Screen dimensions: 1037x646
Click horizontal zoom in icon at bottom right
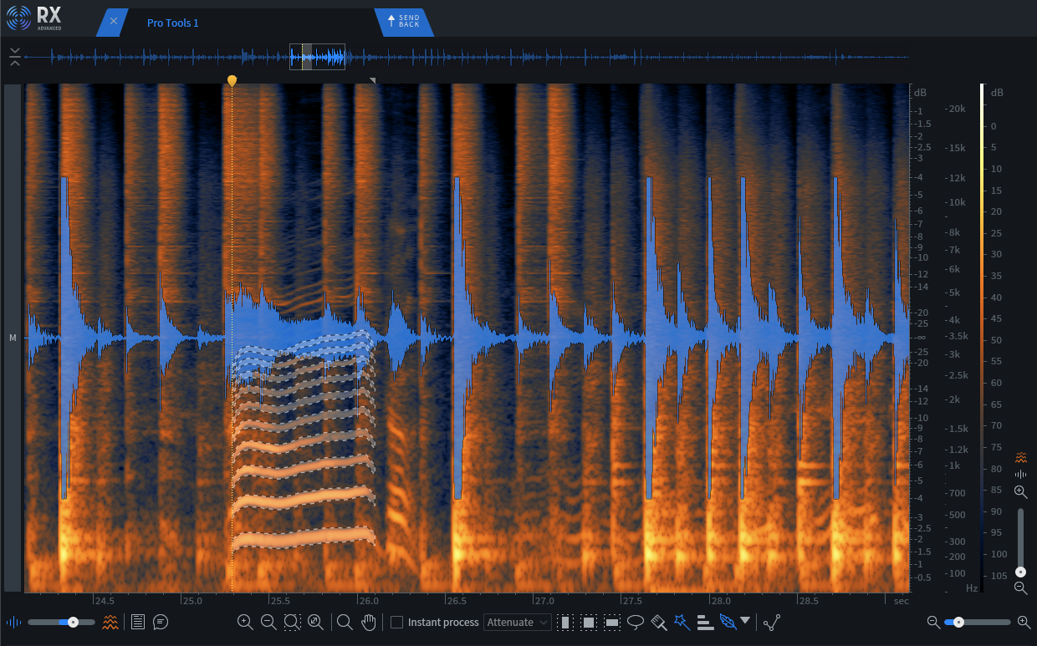point(1024,622)
